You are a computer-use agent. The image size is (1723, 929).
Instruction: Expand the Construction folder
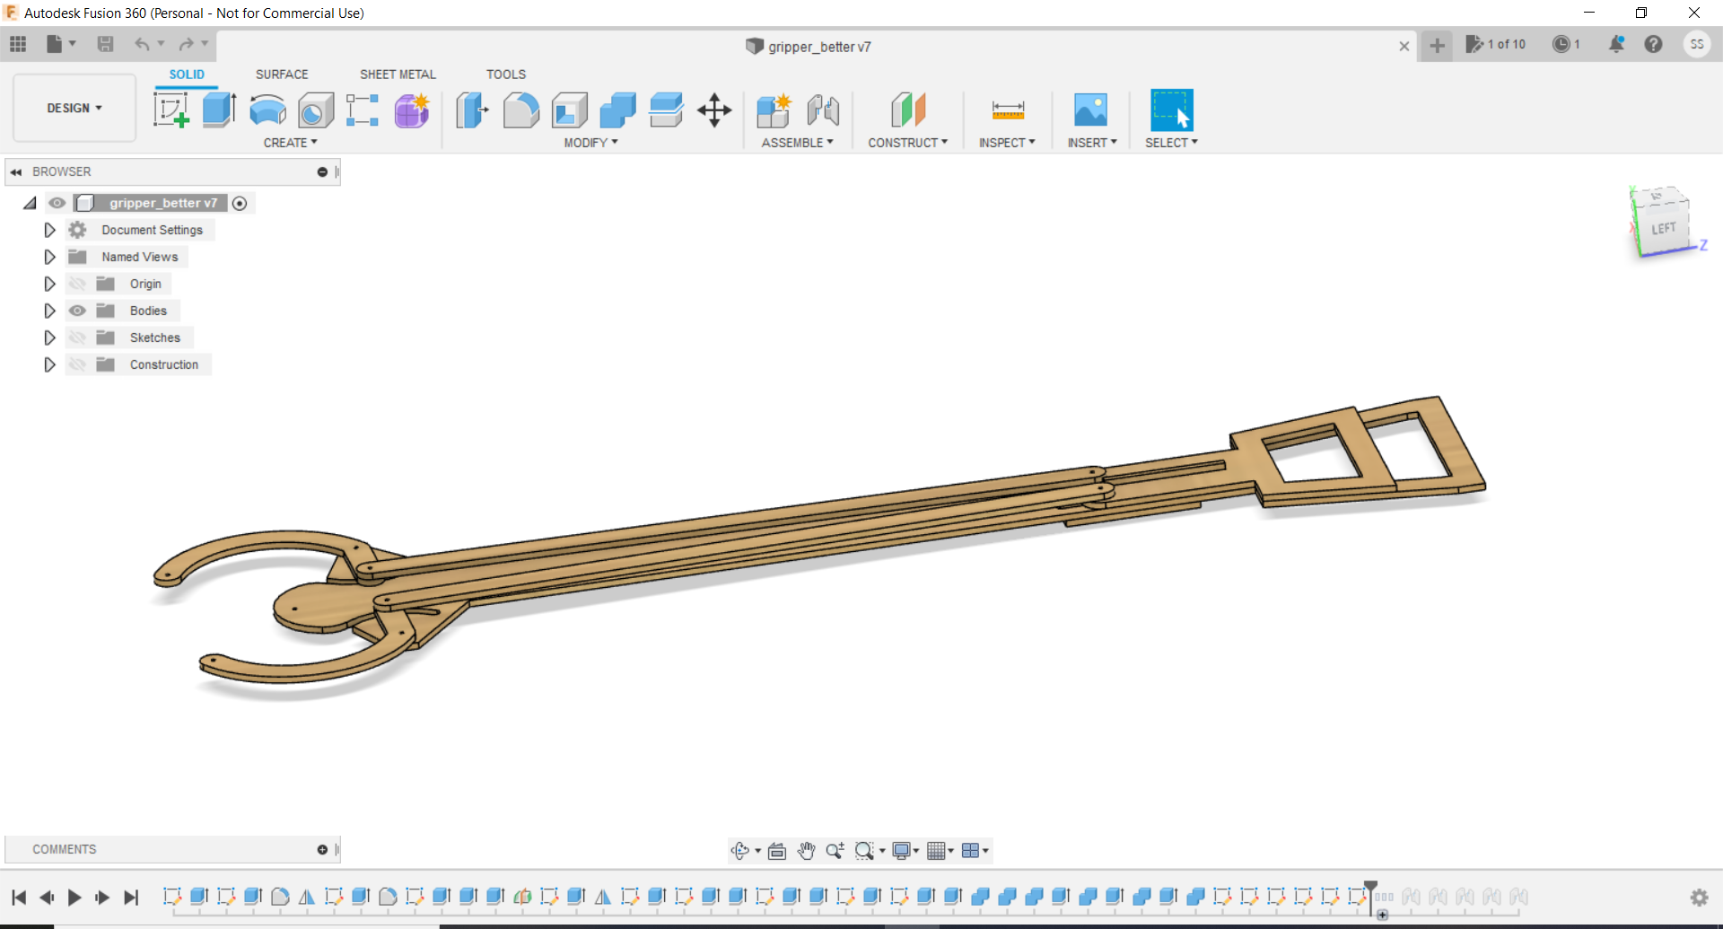coord(49,364)
